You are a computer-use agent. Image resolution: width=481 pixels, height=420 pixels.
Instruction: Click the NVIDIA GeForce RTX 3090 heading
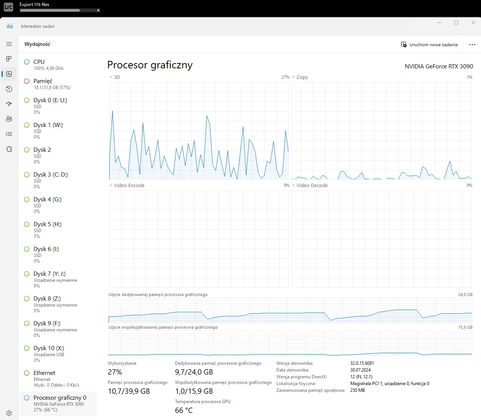tap(439, 66)
